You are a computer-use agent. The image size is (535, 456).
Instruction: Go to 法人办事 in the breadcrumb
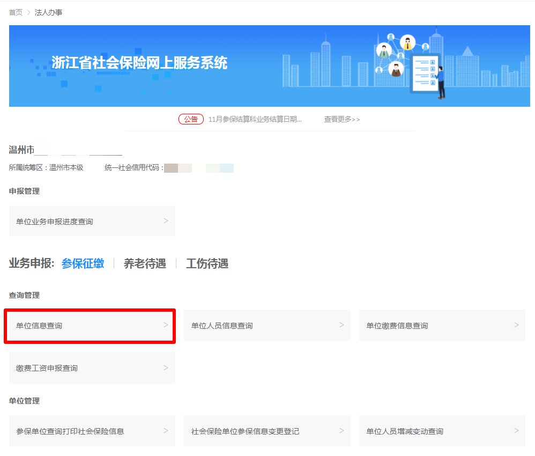point(48,12)
